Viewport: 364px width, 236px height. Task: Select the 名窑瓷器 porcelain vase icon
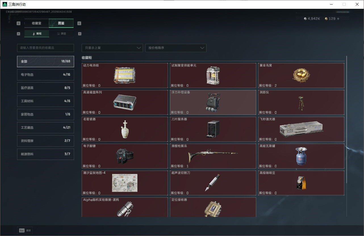click(125, 129)
